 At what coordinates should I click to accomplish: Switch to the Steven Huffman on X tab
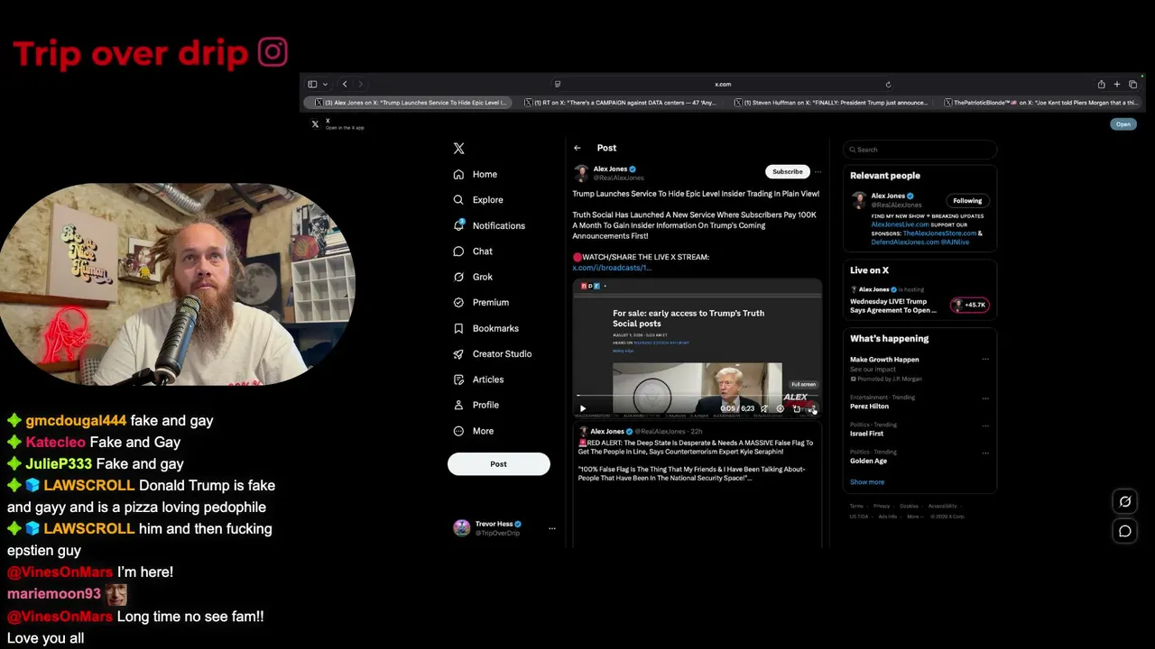coord(830,103)
